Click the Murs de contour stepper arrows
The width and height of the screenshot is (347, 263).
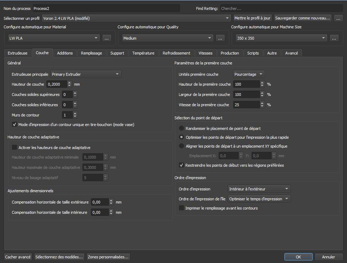(75, 115)
